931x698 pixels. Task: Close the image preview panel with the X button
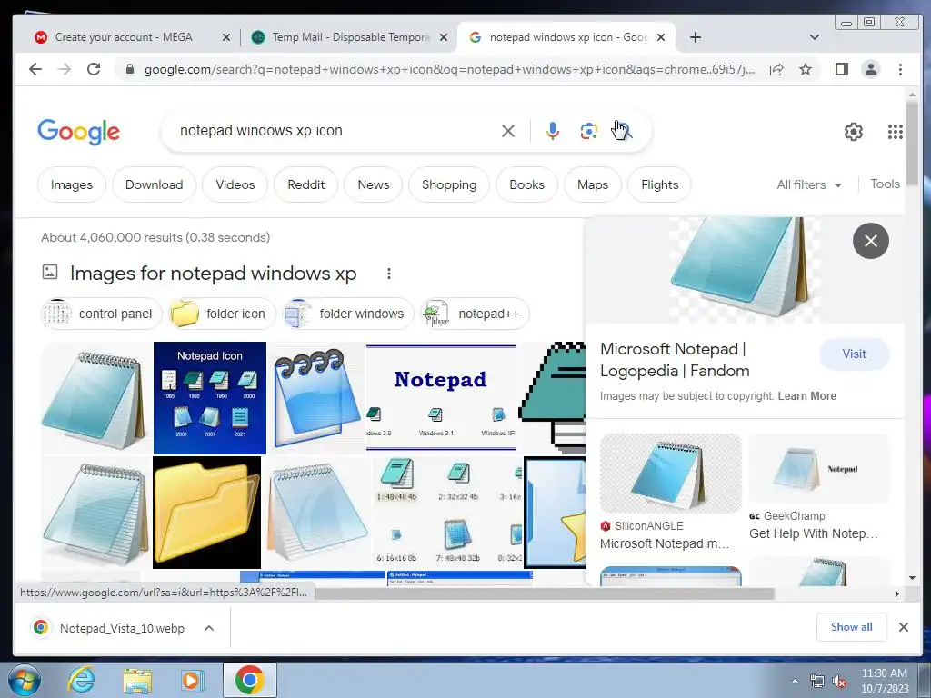point(870,240)
